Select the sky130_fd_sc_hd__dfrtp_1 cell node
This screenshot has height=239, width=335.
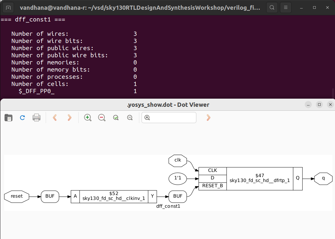[259, 178]
